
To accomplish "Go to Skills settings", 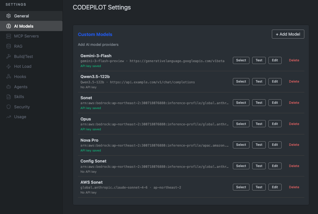I will (x=31, y=97).
